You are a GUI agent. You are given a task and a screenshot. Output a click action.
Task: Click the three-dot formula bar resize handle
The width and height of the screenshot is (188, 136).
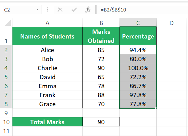coord(47,10)
